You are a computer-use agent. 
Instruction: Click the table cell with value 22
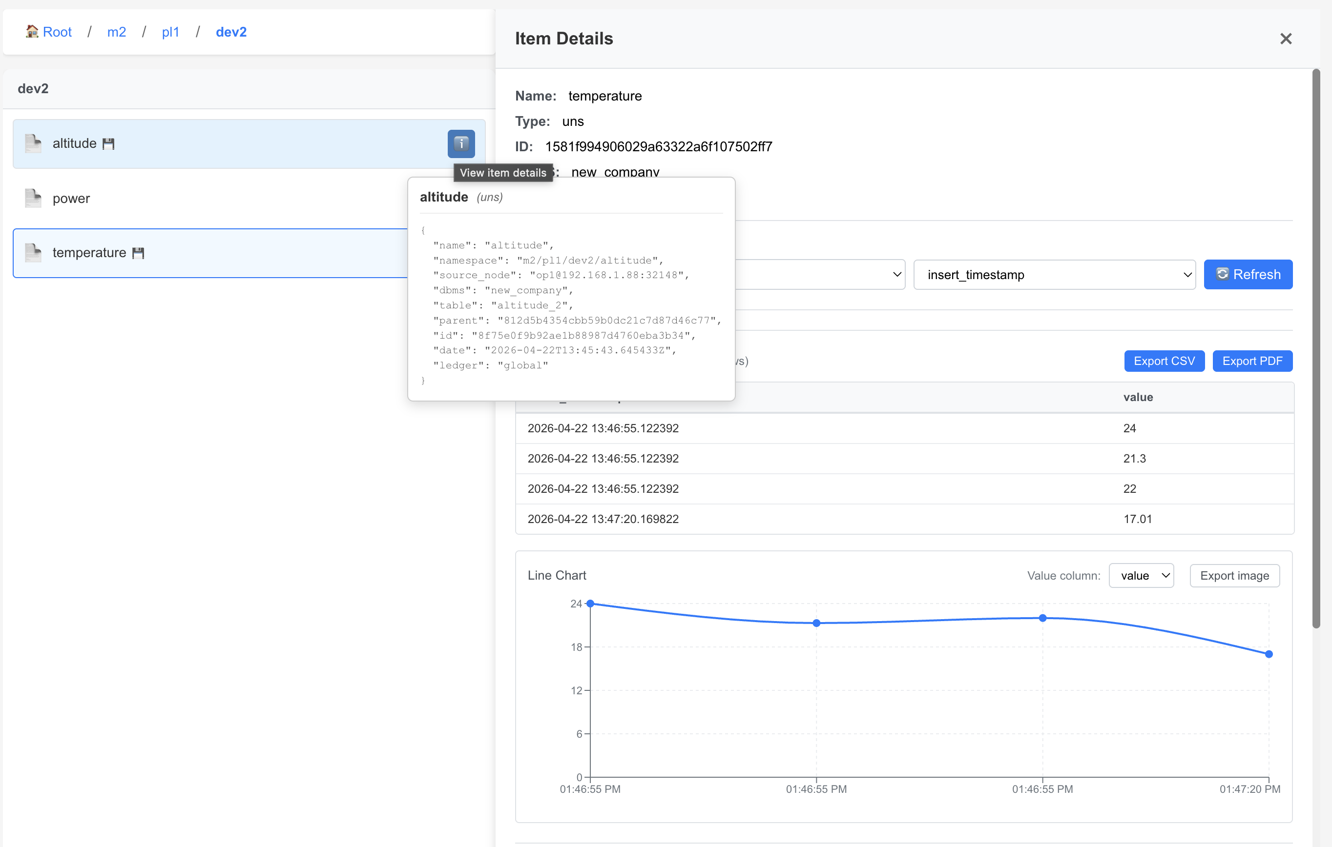1129,489
